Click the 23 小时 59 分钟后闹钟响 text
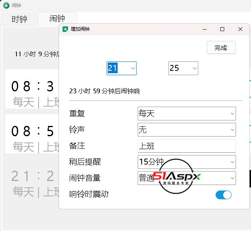The height and width of the screenshot is (231, 251). tap(104, 91)
